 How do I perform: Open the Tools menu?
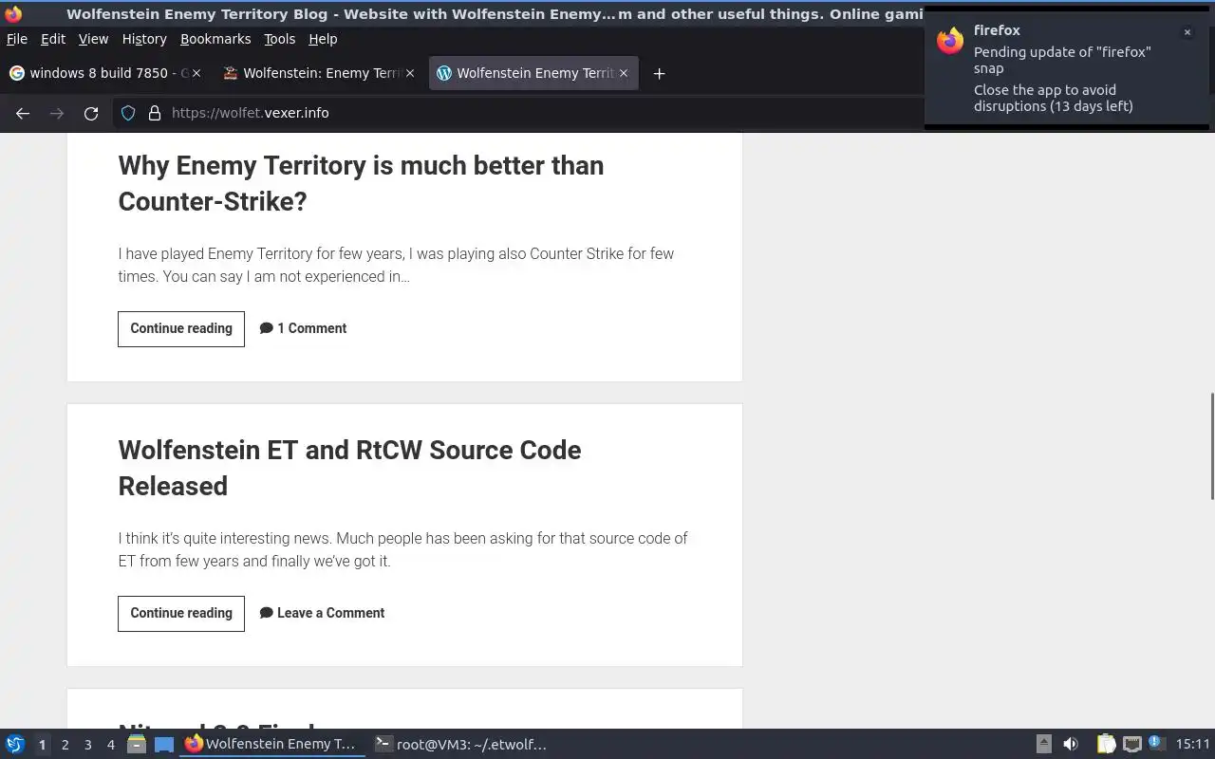pyautogui.click(x=279, y=39)
